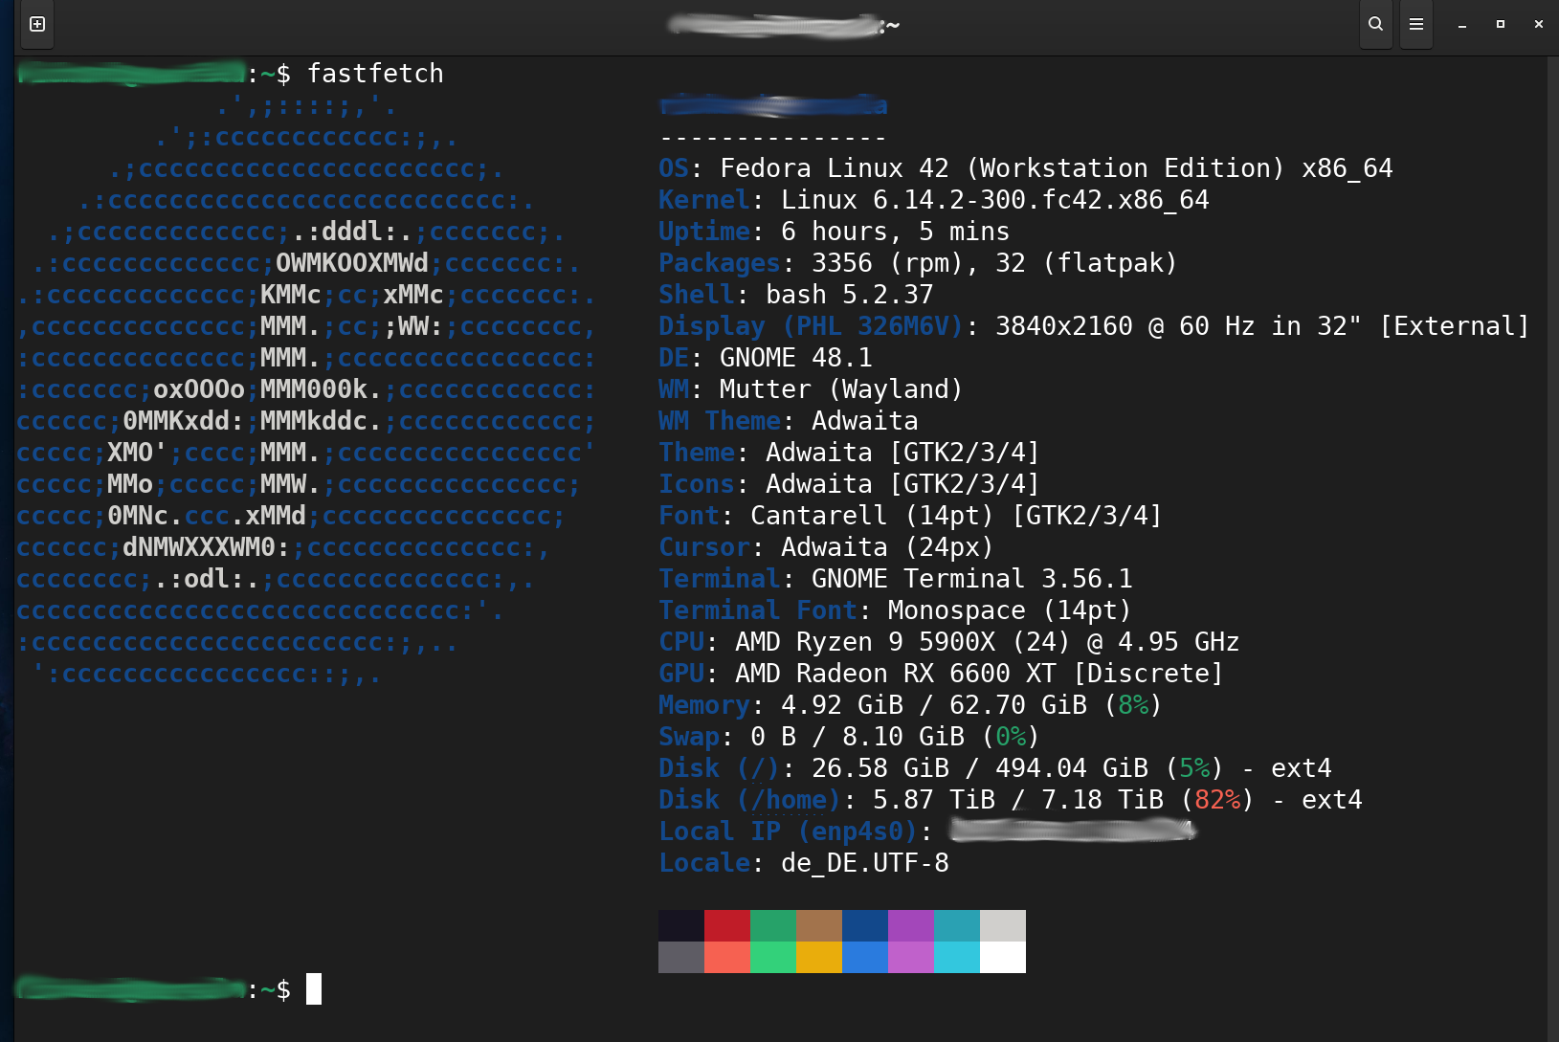Click the 'fastfetch' command text

click(x=375, y=74)
